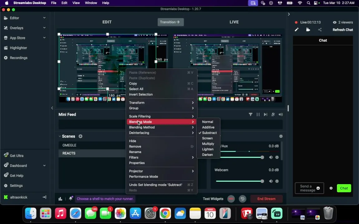This screenshot has height=224, width=359.
Task: Open the Group submenu
Action: tap(161, 108)
